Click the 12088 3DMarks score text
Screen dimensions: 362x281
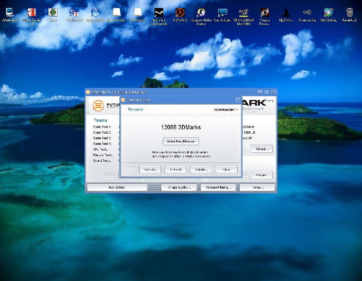(181, 127)
